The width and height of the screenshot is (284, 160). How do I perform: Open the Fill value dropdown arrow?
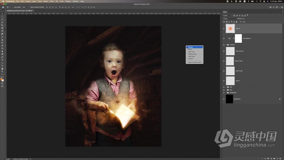[247, 22]
